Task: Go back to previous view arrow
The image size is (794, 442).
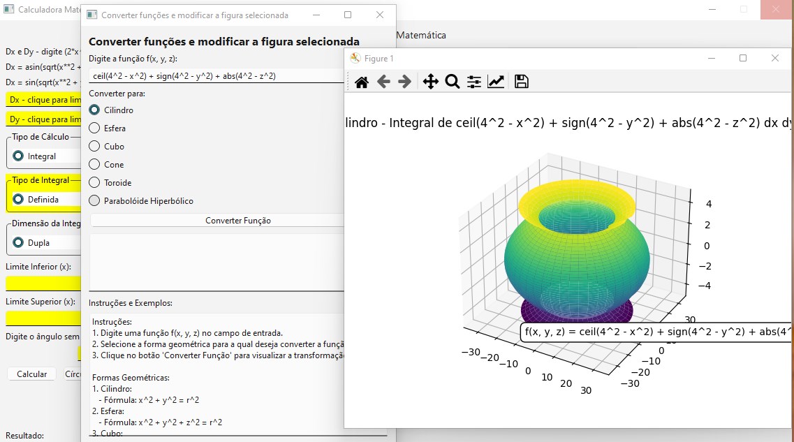Action: 383,82
